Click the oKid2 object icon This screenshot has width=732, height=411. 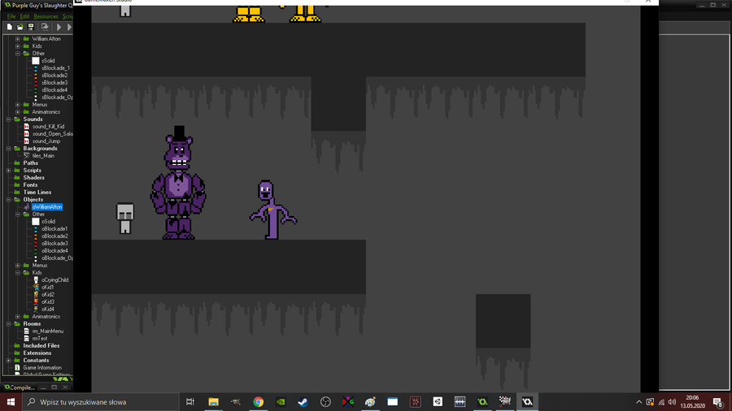click(x=36, y=295)
